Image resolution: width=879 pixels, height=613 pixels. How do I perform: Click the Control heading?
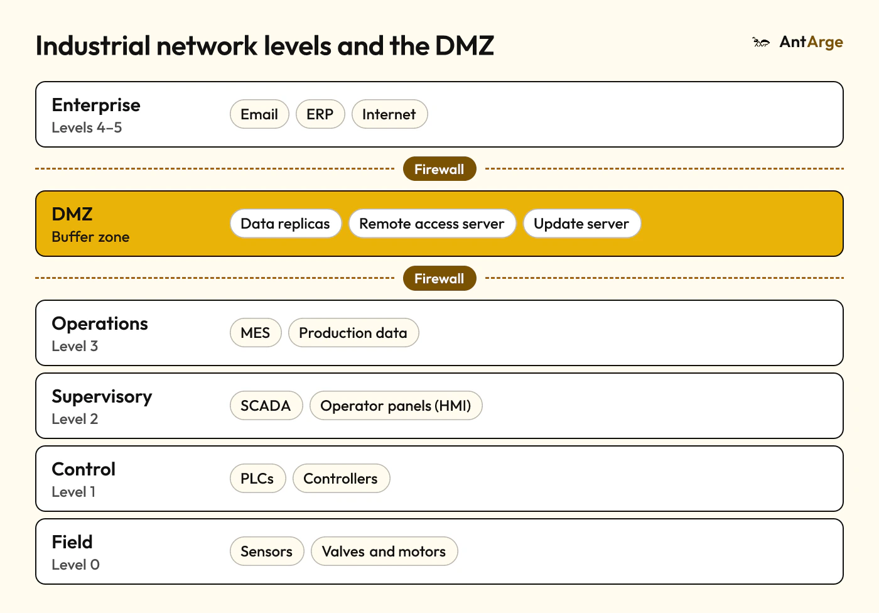84,469
